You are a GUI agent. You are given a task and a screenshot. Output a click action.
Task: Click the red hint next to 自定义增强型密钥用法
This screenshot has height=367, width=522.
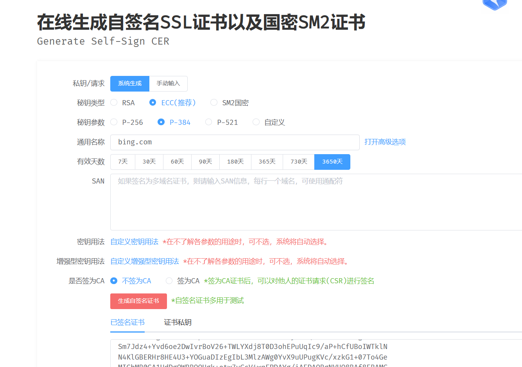pos(266,261)
